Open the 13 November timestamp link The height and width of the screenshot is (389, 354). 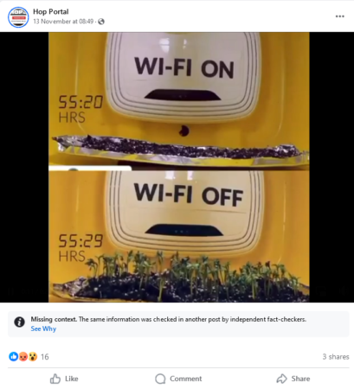pos(63,22)
